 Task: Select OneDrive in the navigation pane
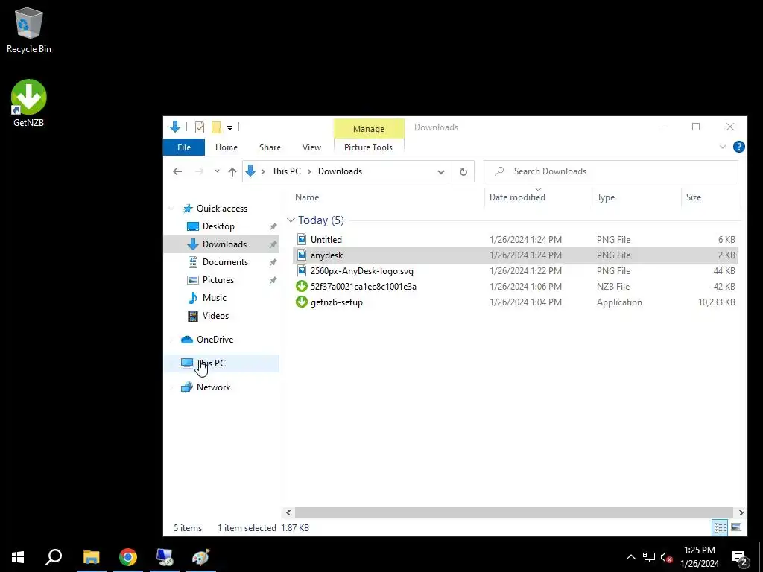(x=215, y=340)
